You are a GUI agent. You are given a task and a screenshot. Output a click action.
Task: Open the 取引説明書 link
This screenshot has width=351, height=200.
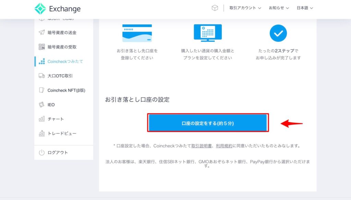click(x=201, y=146)
